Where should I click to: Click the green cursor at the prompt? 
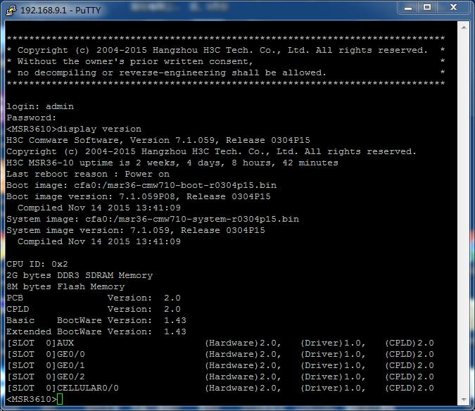pos(60,399)
